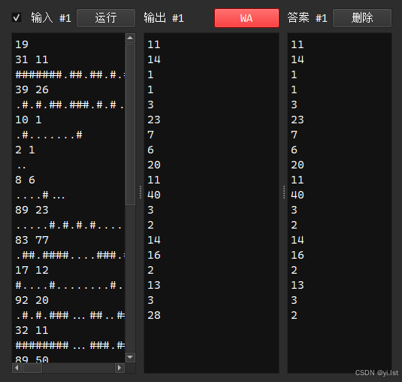The height and width of the screenshot is (382, 402).
Task: Click the 输入 #1 label
Action: pyautogui.click(x=51, y=18)
